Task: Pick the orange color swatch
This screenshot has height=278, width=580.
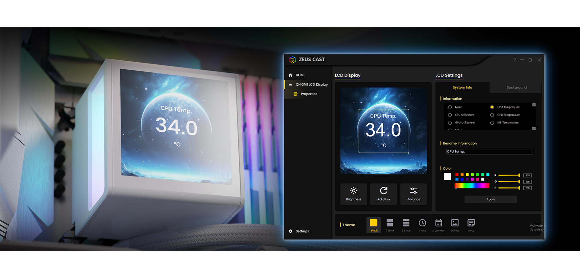Action: [x=462, y=175]
